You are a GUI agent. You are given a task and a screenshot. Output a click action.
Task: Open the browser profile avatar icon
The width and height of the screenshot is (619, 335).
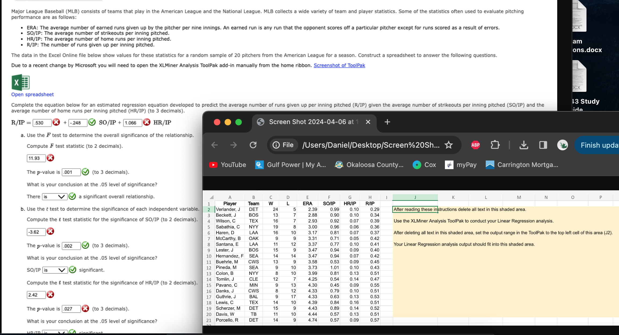click(563, 145)
